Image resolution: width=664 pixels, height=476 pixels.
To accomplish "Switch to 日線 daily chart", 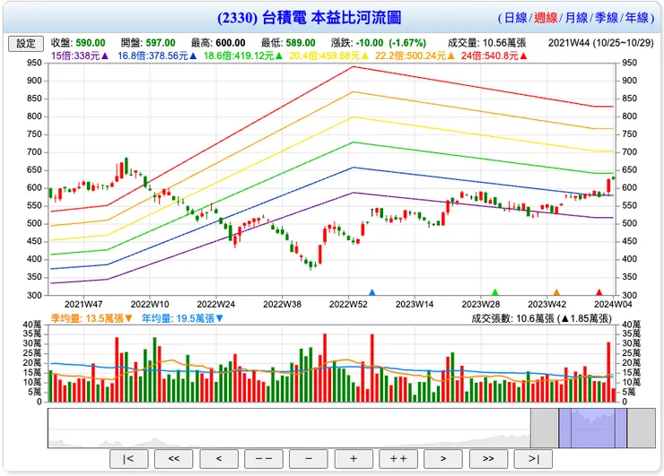I will click(x=515, y=18).
